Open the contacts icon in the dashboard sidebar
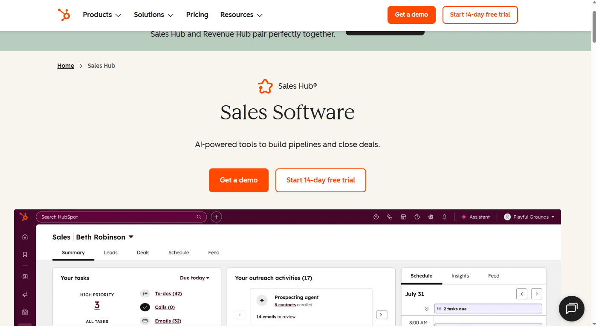596x327 pixels. point(25,277)
